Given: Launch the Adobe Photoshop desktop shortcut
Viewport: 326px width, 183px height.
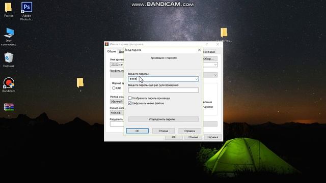Looking at the screenshot, I should 26,11.
